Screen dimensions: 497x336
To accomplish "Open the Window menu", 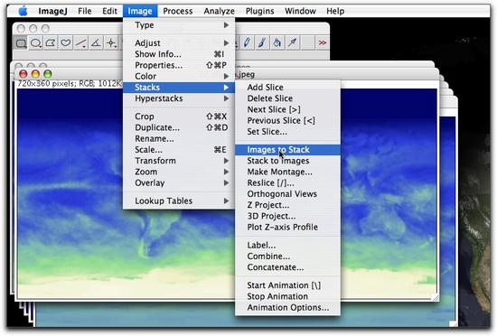I will tap(300, 11).
